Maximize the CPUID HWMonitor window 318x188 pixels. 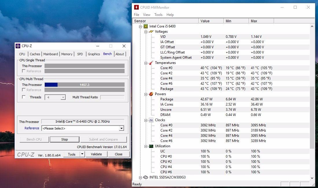295,7
